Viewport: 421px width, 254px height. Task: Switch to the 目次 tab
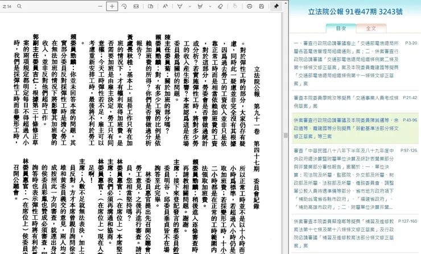pyautogui.click(x=341, y=28)
